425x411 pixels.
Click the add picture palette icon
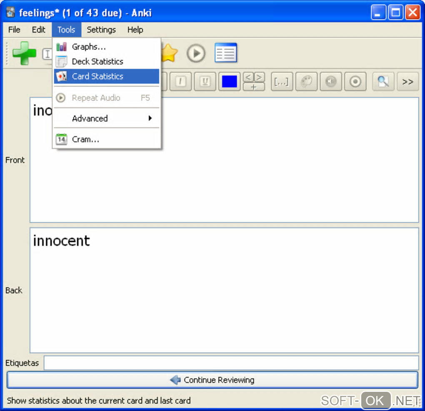click(306, 81)
